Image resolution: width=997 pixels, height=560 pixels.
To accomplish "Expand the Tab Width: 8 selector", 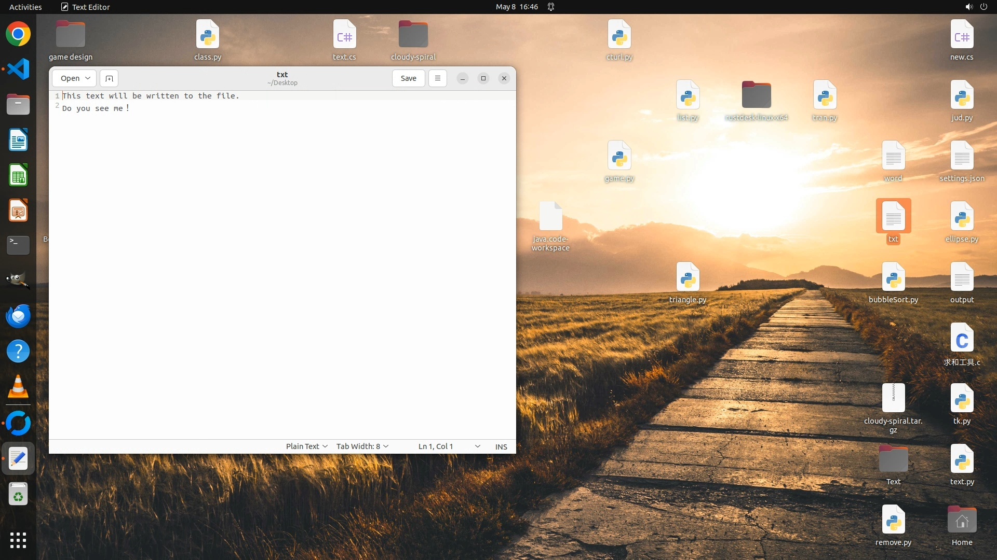I will point(362,446).
